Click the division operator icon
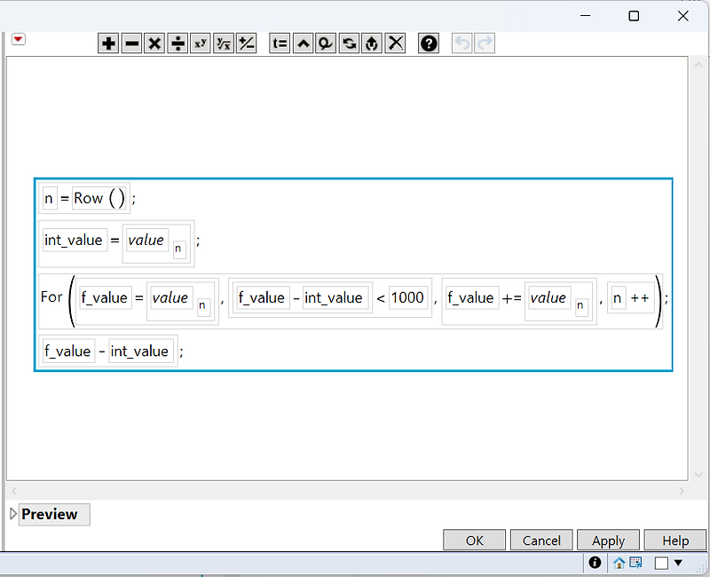 click(177, 43)
